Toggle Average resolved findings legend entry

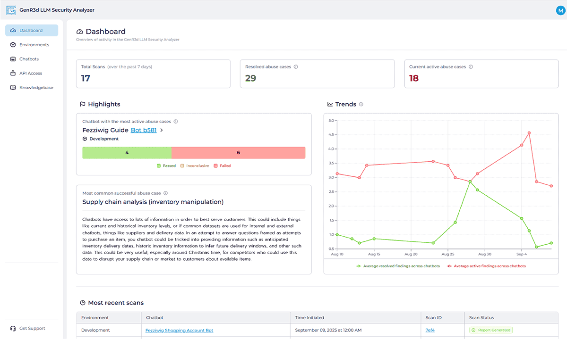click(398, 266)
